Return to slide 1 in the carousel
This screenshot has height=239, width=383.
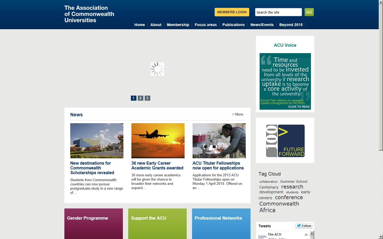133,98
